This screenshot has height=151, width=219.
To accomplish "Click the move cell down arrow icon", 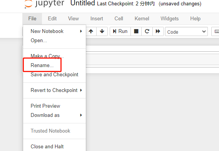I will (102, 31).
